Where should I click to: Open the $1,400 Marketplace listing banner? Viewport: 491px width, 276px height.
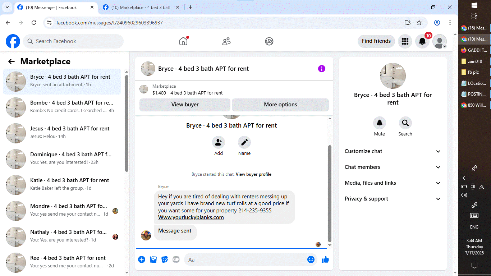coord(234,89)
